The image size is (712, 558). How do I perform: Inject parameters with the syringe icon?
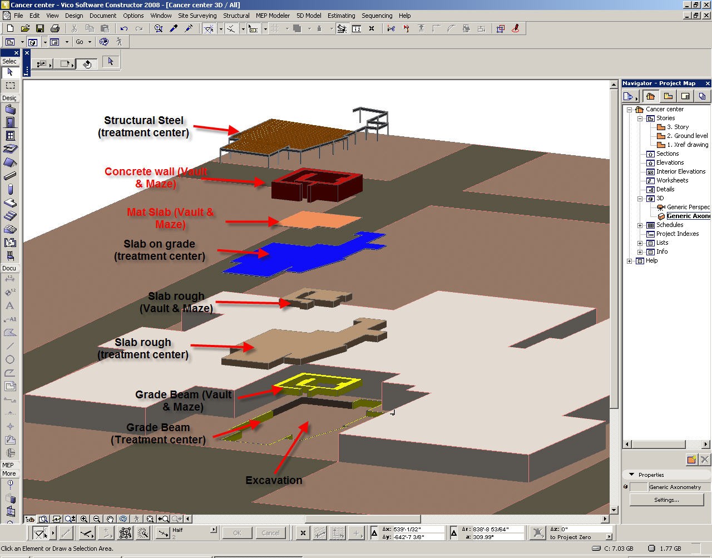click(x=189, y=28)
